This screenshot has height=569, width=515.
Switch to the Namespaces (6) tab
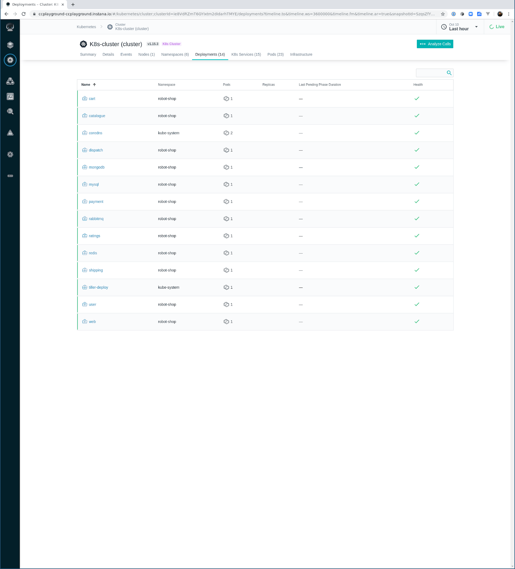click(x=175, y=54)
